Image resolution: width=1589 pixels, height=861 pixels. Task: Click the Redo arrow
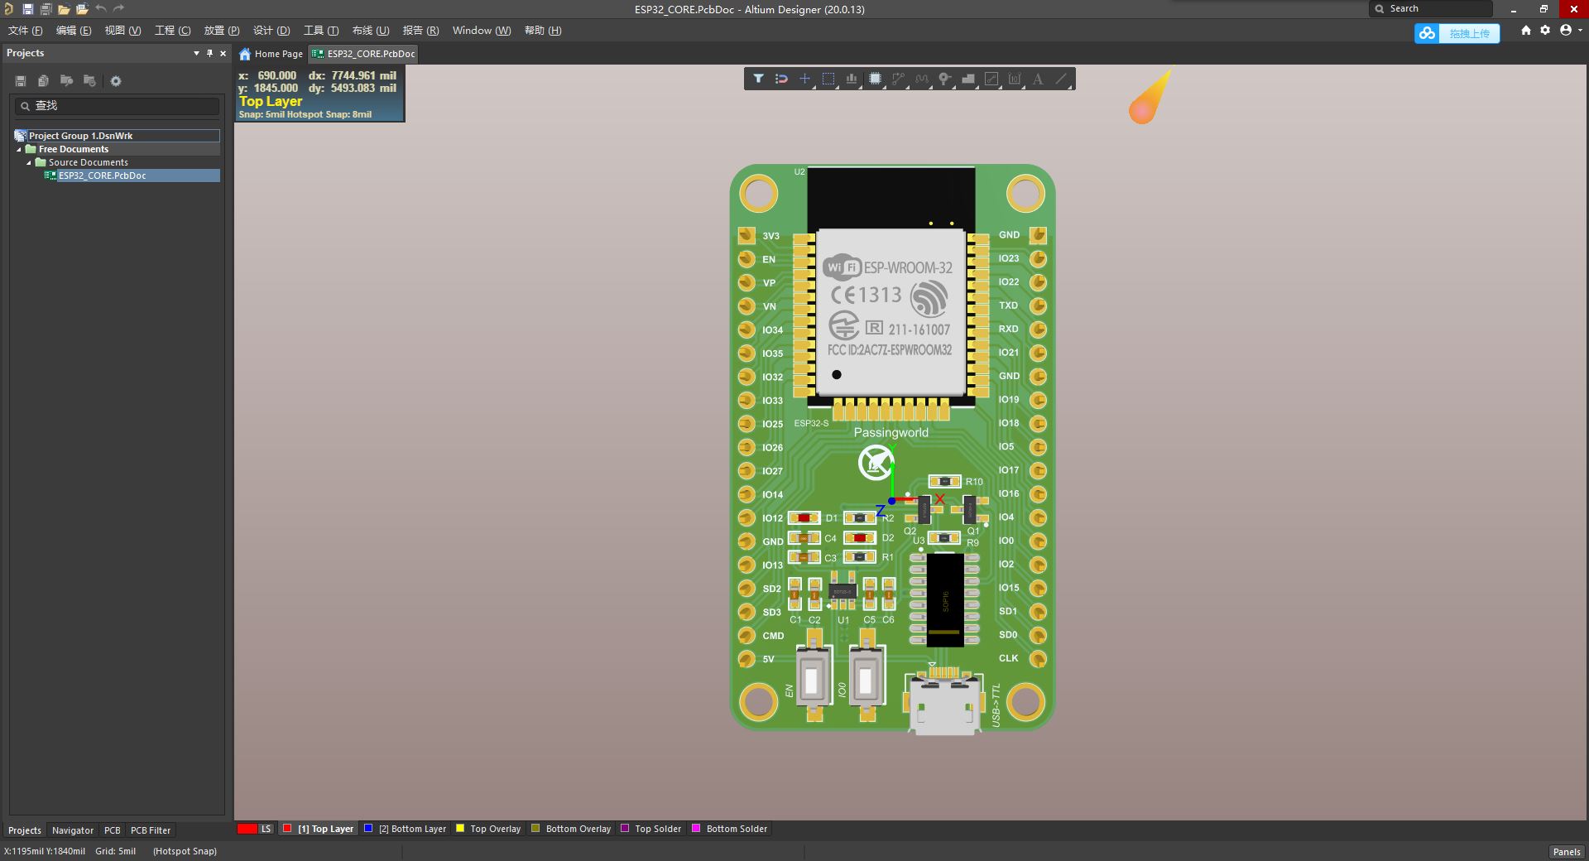tap(118, 8)
